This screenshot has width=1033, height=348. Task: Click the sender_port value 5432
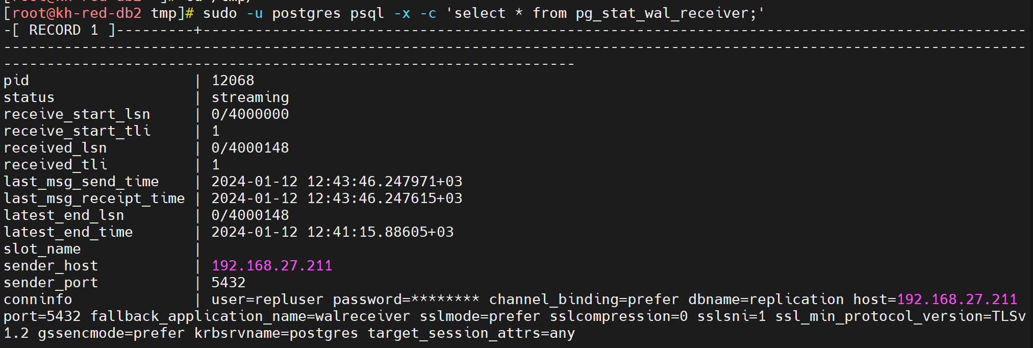[229, 283]
